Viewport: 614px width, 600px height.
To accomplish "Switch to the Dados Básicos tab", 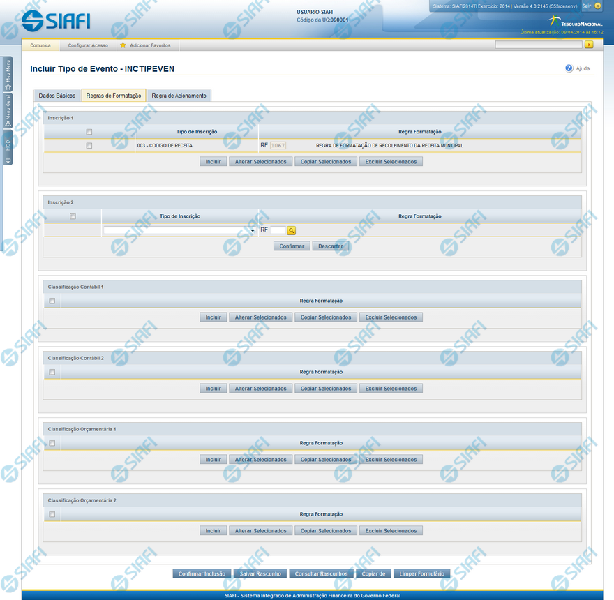I will coord(57,96).
